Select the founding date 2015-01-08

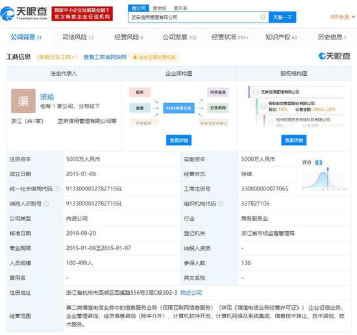[x=81, y=174]
